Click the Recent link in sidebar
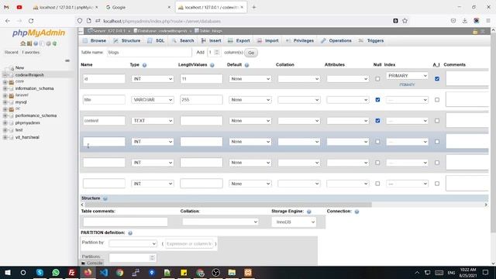 12,52
